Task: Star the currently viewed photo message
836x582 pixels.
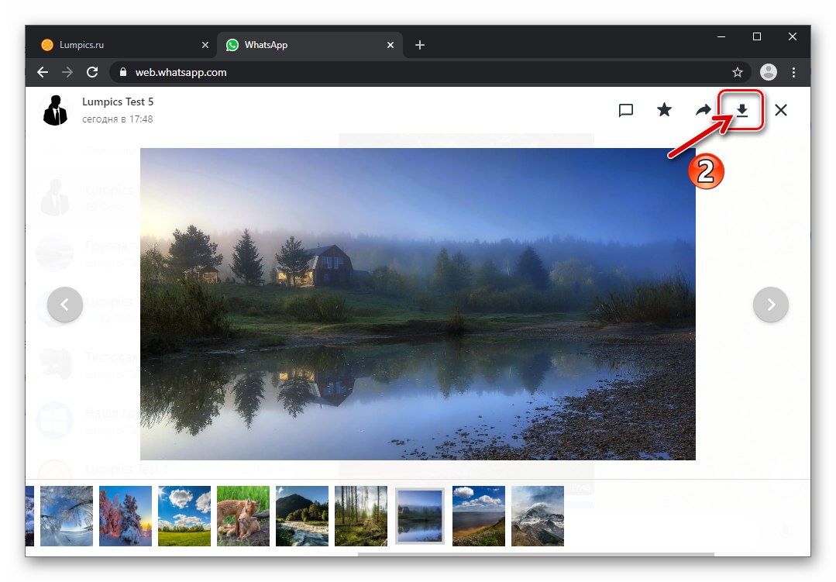Action: (x=664, y=110)
